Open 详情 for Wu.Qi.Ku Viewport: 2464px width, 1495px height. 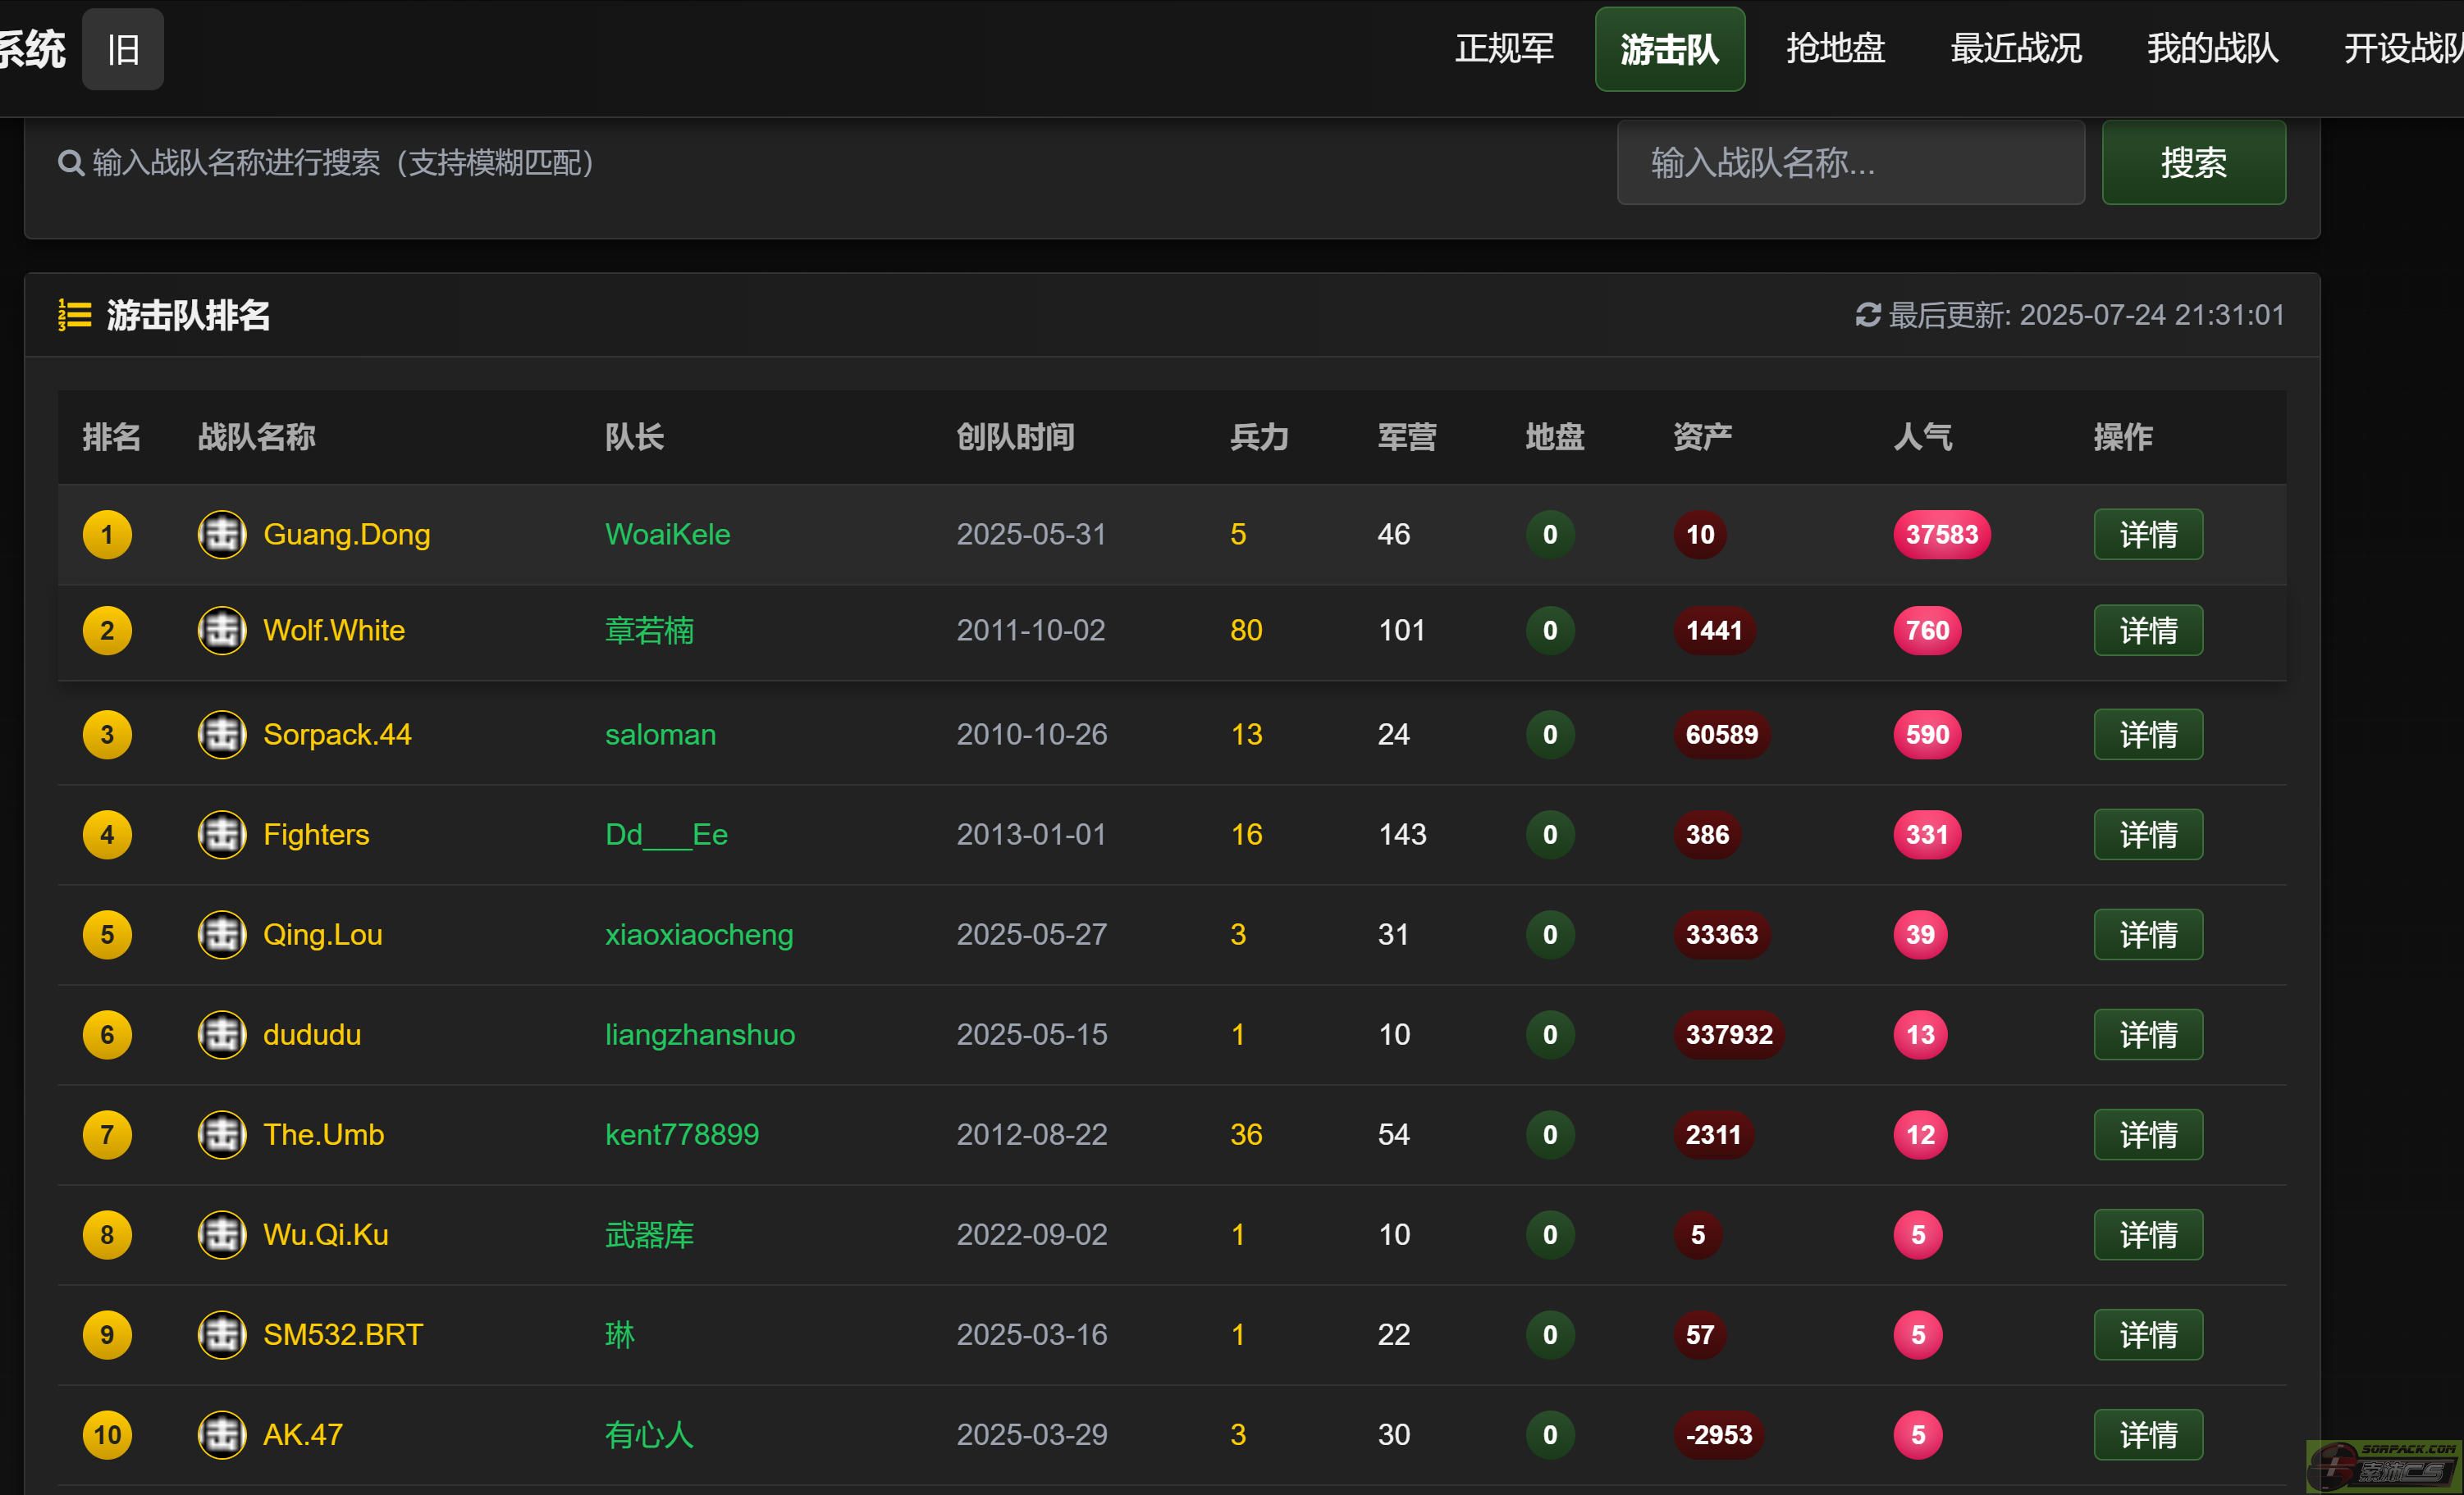click(x=2147, y=1234)
